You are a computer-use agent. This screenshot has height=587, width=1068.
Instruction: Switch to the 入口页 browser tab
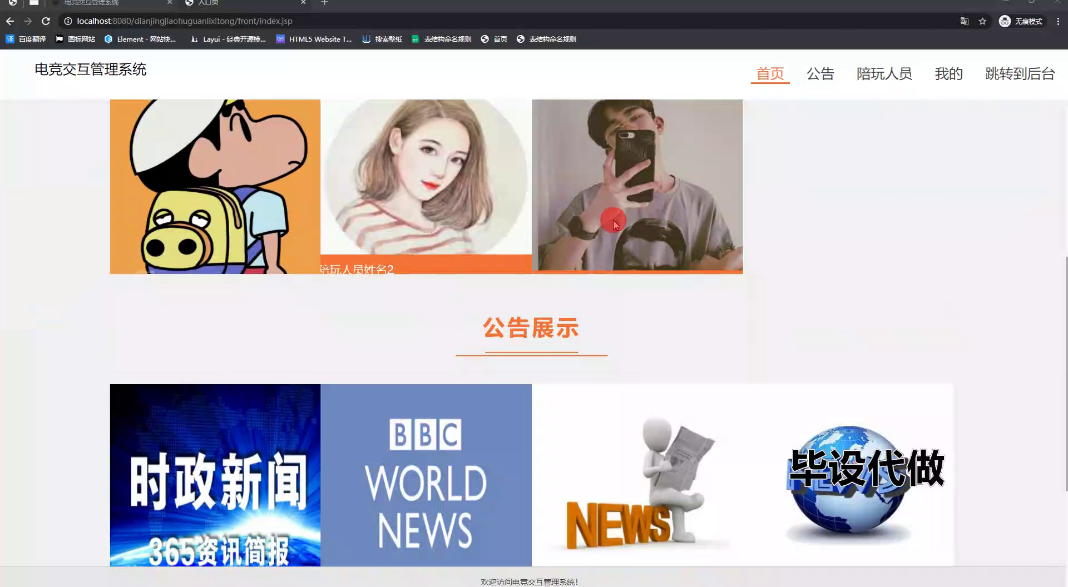click(x=245, y=3)
